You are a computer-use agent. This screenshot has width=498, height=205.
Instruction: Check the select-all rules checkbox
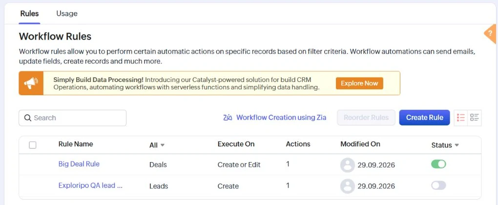32,145
